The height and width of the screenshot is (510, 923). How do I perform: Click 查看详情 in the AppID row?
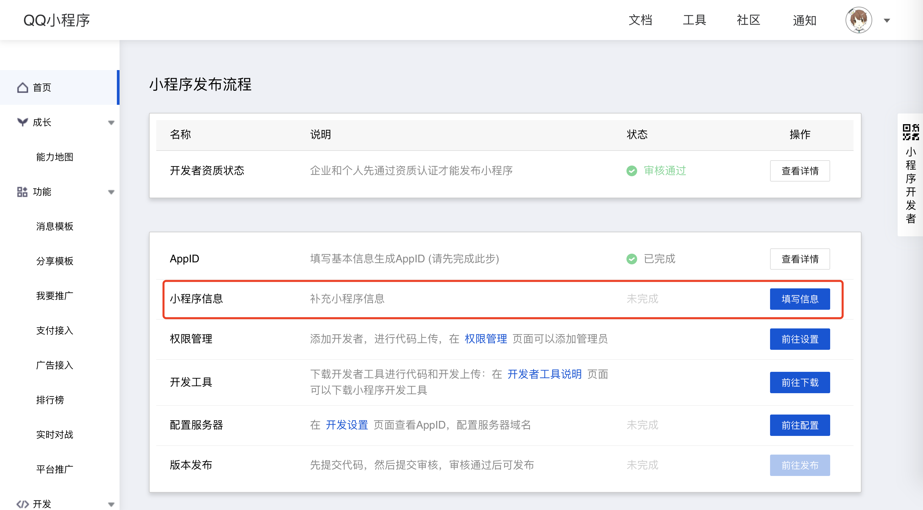pos(800,259)
